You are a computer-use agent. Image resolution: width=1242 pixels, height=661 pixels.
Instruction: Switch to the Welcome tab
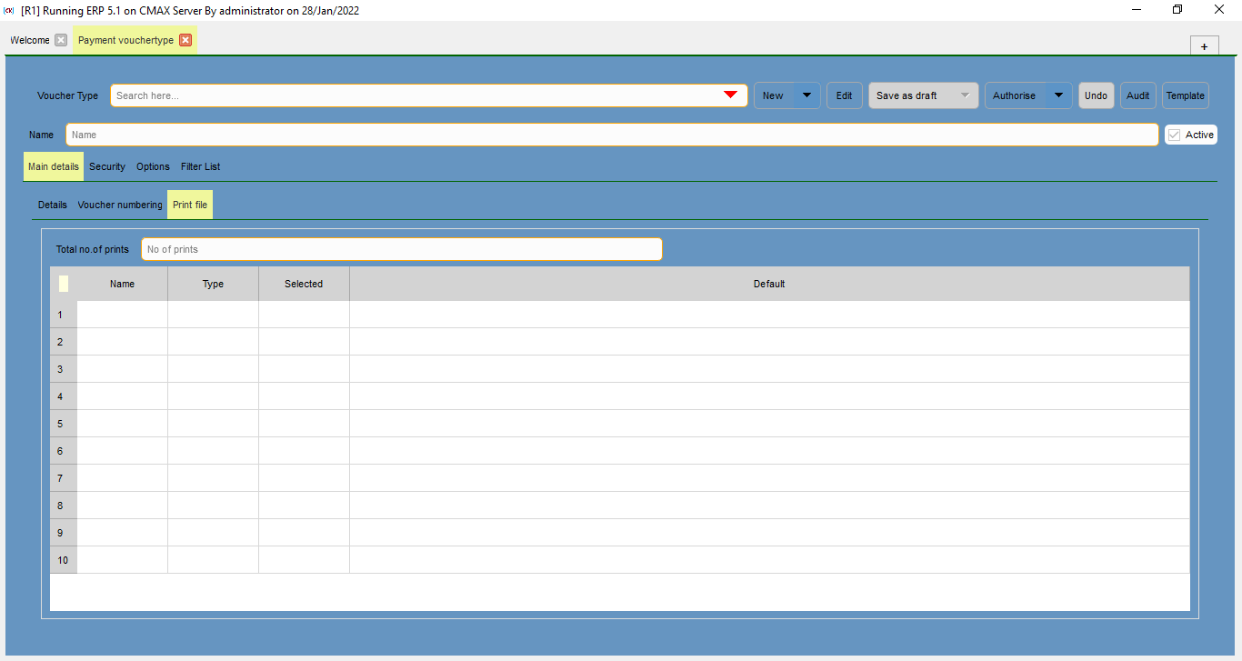[x=30, y=40]
